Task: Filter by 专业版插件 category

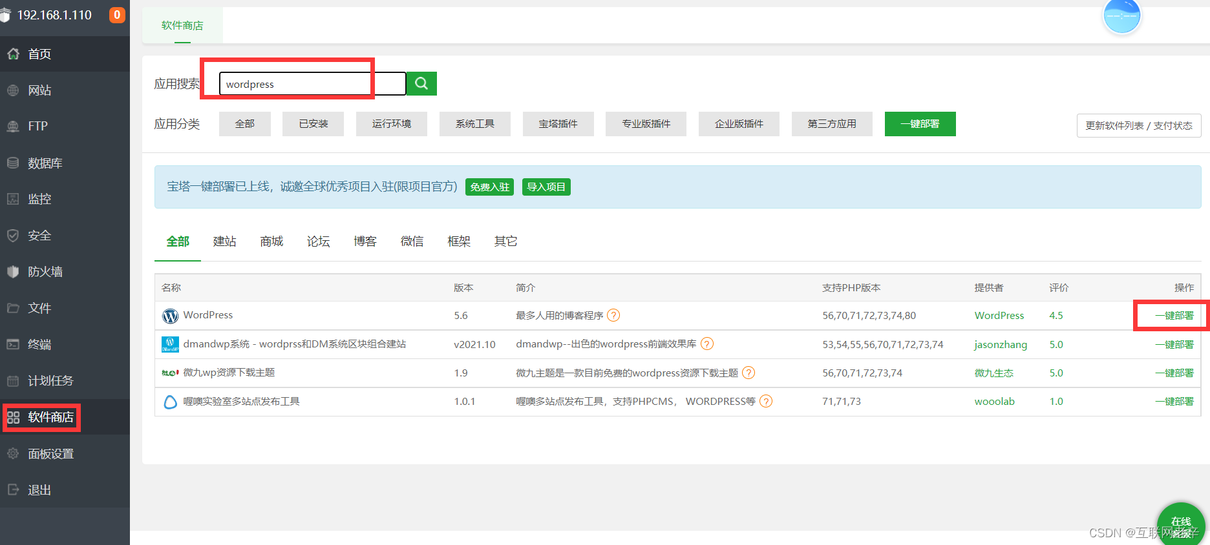Action: coord(646,124)
